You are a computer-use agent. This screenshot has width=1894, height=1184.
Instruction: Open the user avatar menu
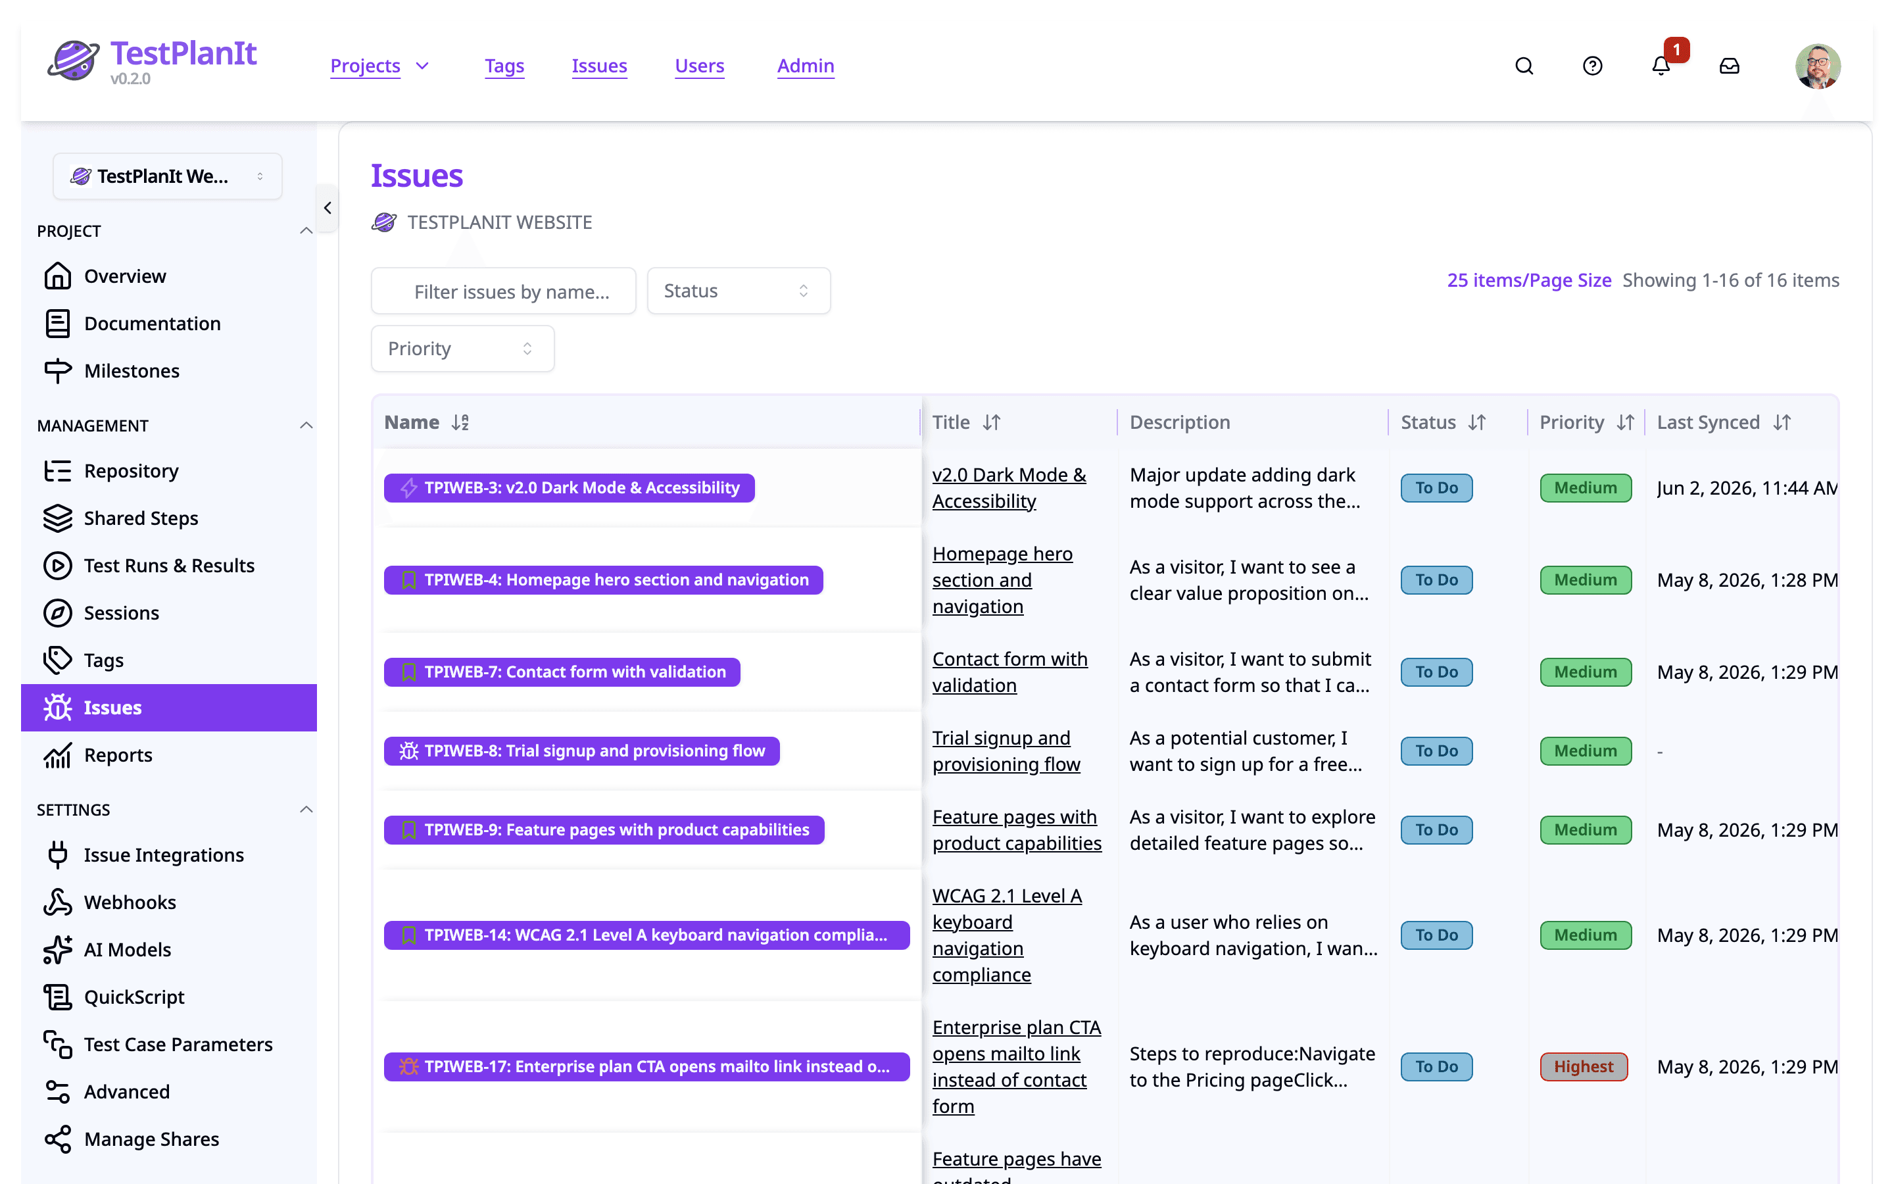point(1817,66)
